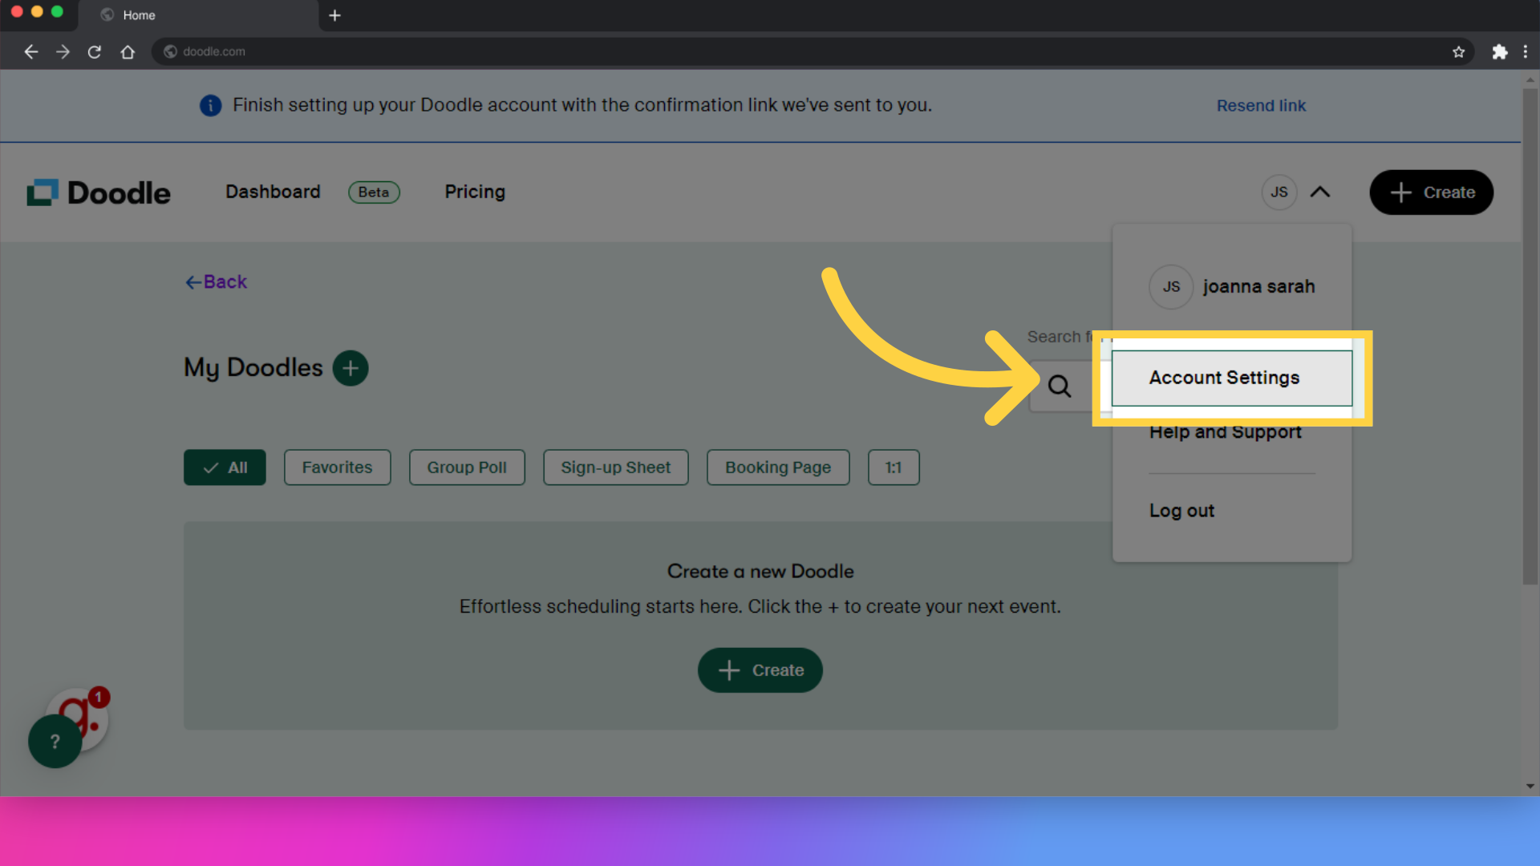The height and width of the screenshot is (866, 1540).
Task: Select Help and Support option
Action: [x=1224, y=431]
